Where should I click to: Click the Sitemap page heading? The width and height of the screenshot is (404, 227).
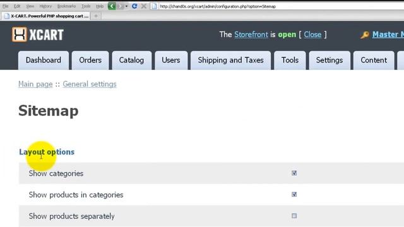tap(49, 111)
